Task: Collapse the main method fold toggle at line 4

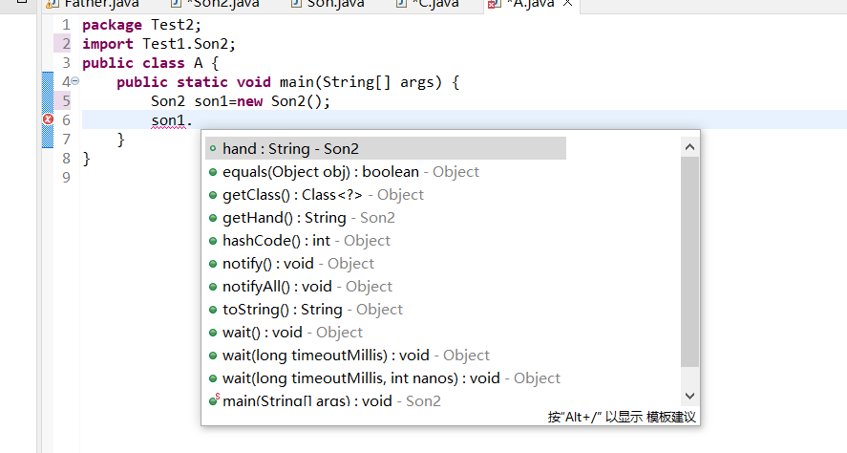Action: [75, 81]
